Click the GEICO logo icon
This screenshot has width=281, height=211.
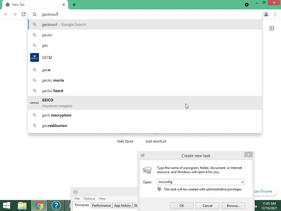(x=34, y=103)
